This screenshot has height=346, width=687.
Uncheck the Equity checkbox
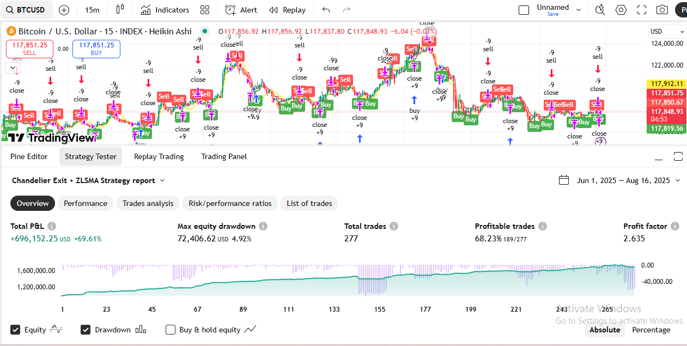[x=15, y=330]
